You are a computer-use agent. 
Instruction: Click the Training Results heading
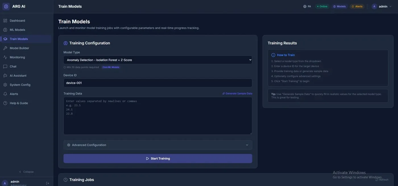click(x=282, y=43)
